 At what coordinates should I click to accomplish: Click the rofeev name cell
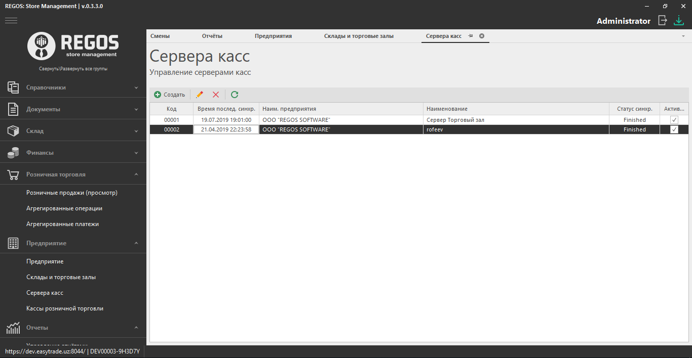click(516, 129)
